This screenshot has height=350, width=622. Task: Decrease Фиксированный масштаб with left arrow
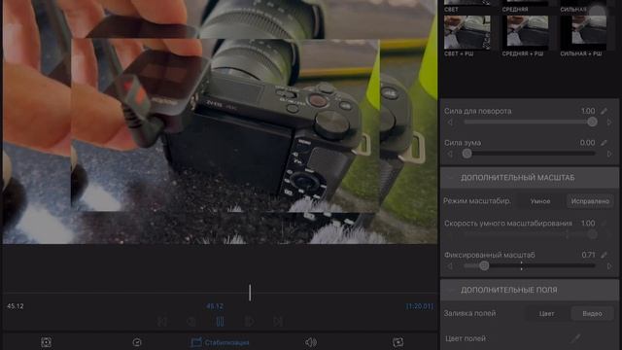tap(450, 266)
